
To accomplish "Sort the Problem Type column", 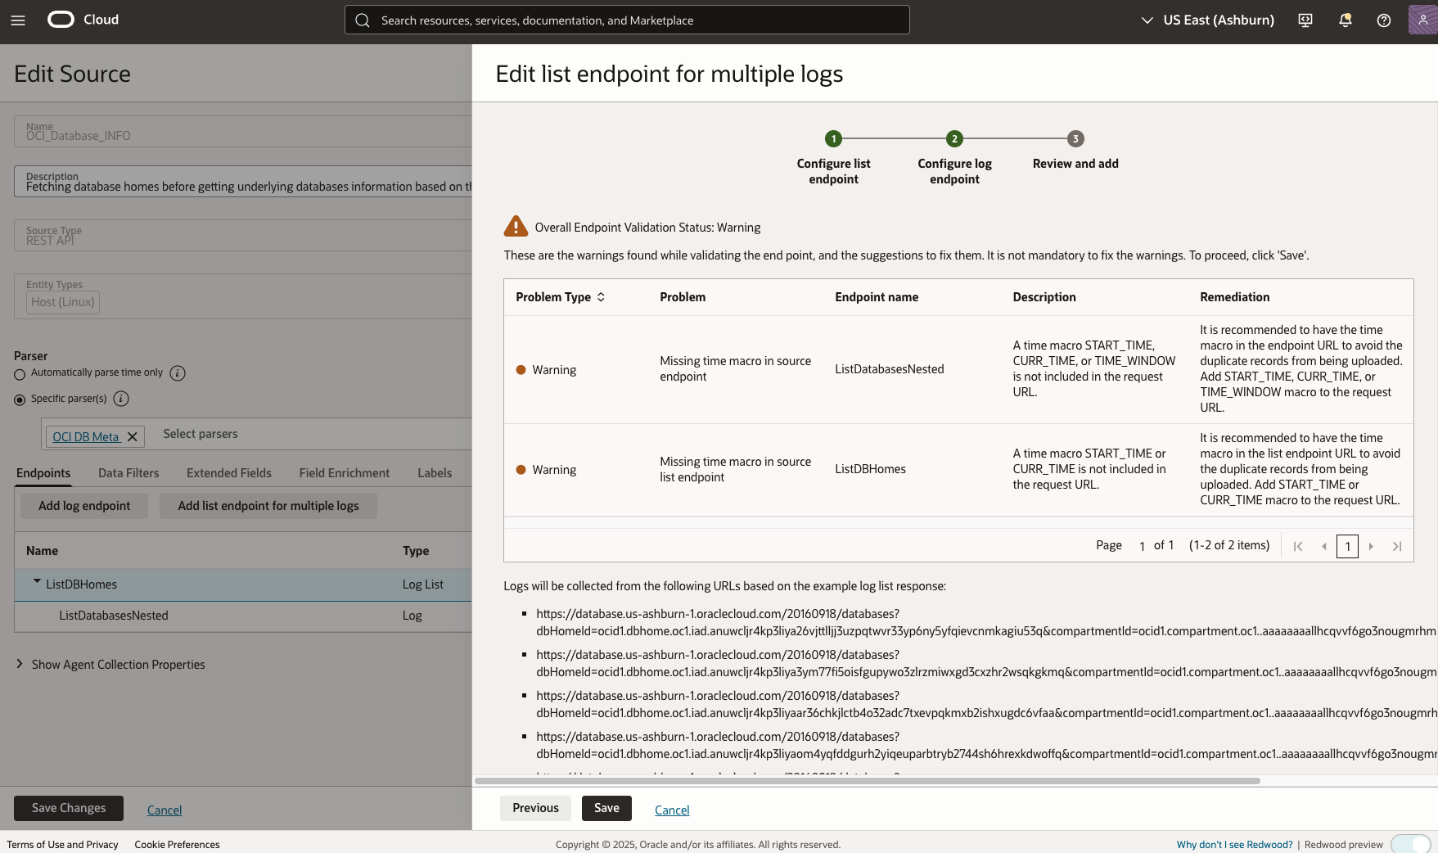I will point(602,297).
